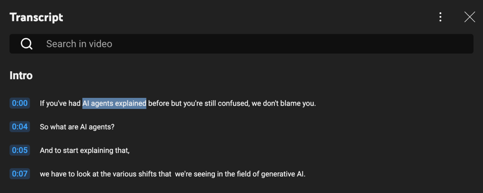483x193 pixels.
Task: Close the Transcript panel
Action: coord(470,17)
